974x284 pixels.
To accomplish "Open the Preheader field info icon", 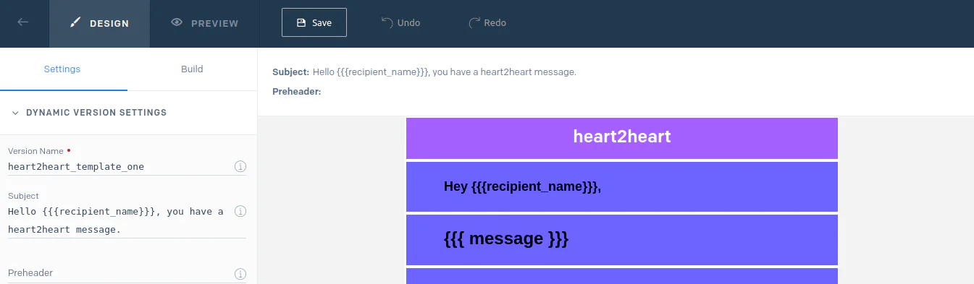I will coord(240,274).
